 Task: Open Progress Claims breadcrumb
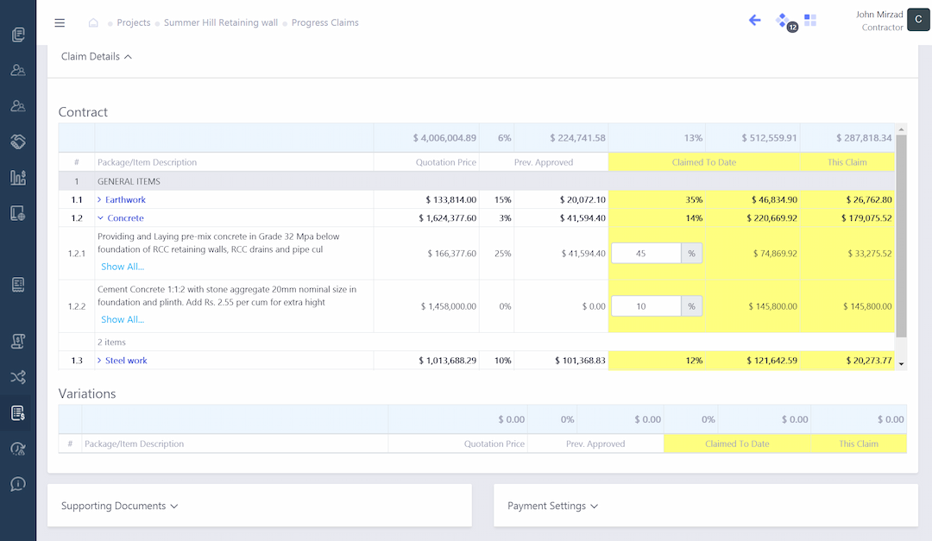pyautogui.click(x=325, y=22)
